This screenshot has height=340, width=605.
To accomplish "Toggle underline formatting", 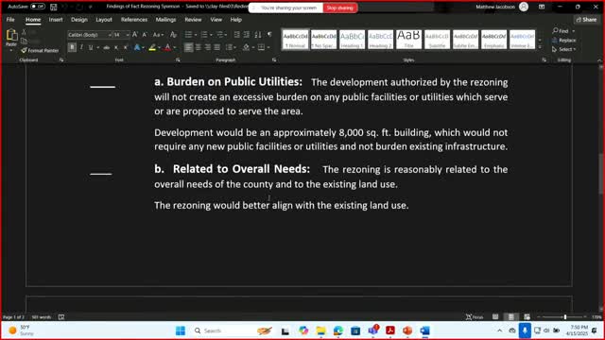I will (x=91, y=47).
